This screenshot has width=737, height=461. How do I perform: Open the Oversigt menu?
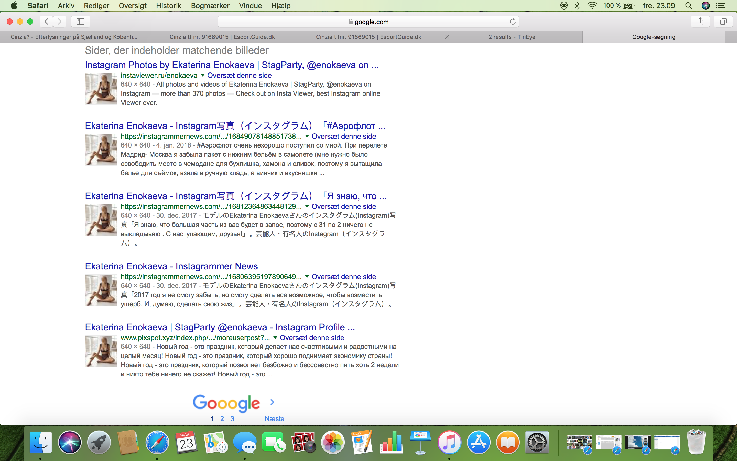coord(133,5)
